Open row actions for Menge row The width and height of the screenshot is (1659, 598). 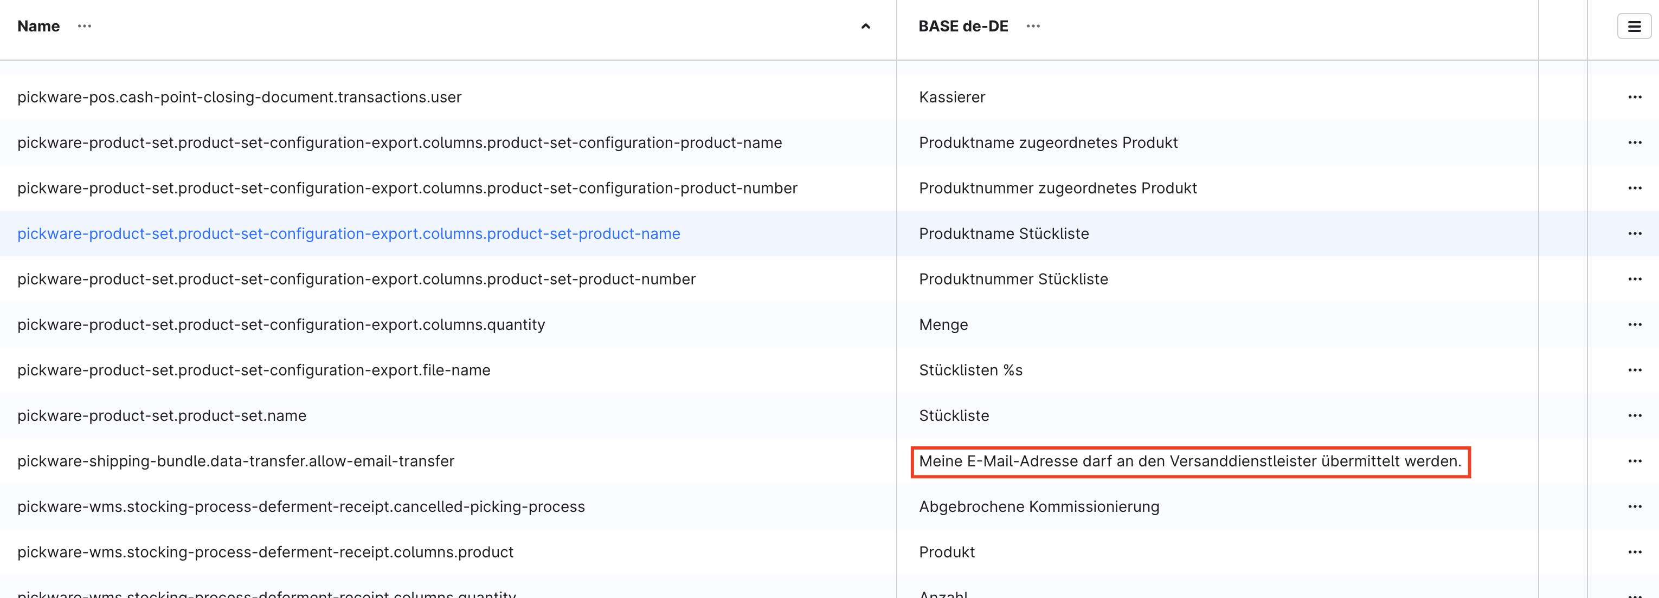(1635, 324)
